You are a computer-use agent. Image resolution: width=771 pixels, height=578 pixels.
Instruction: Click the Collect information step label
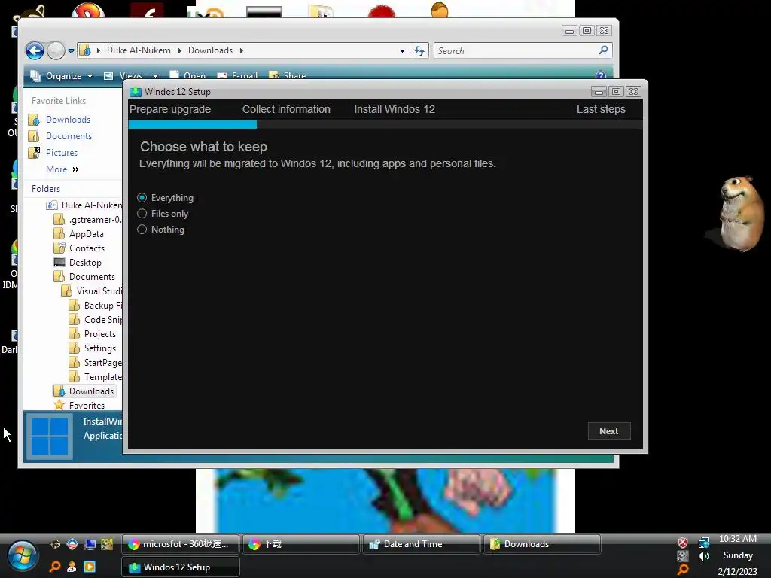[286, 109]
